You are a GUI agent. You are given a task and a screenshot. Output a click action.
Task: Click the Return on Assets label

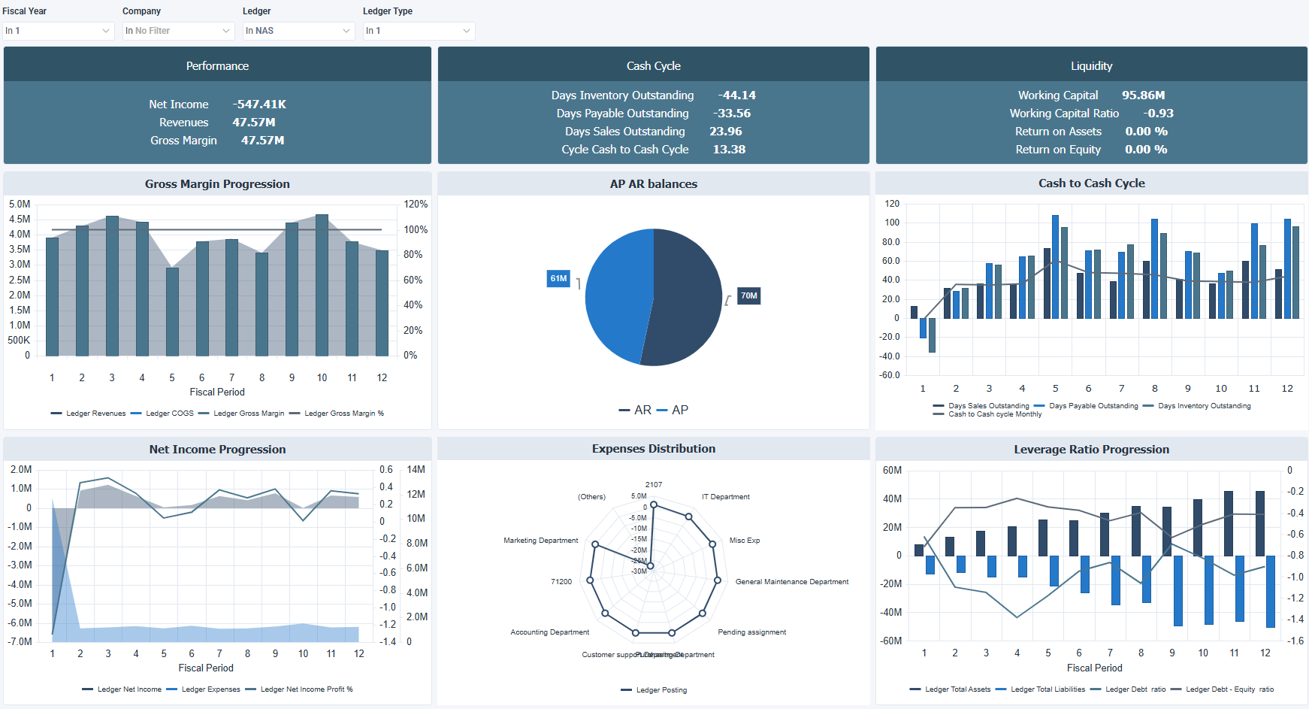1058,132
